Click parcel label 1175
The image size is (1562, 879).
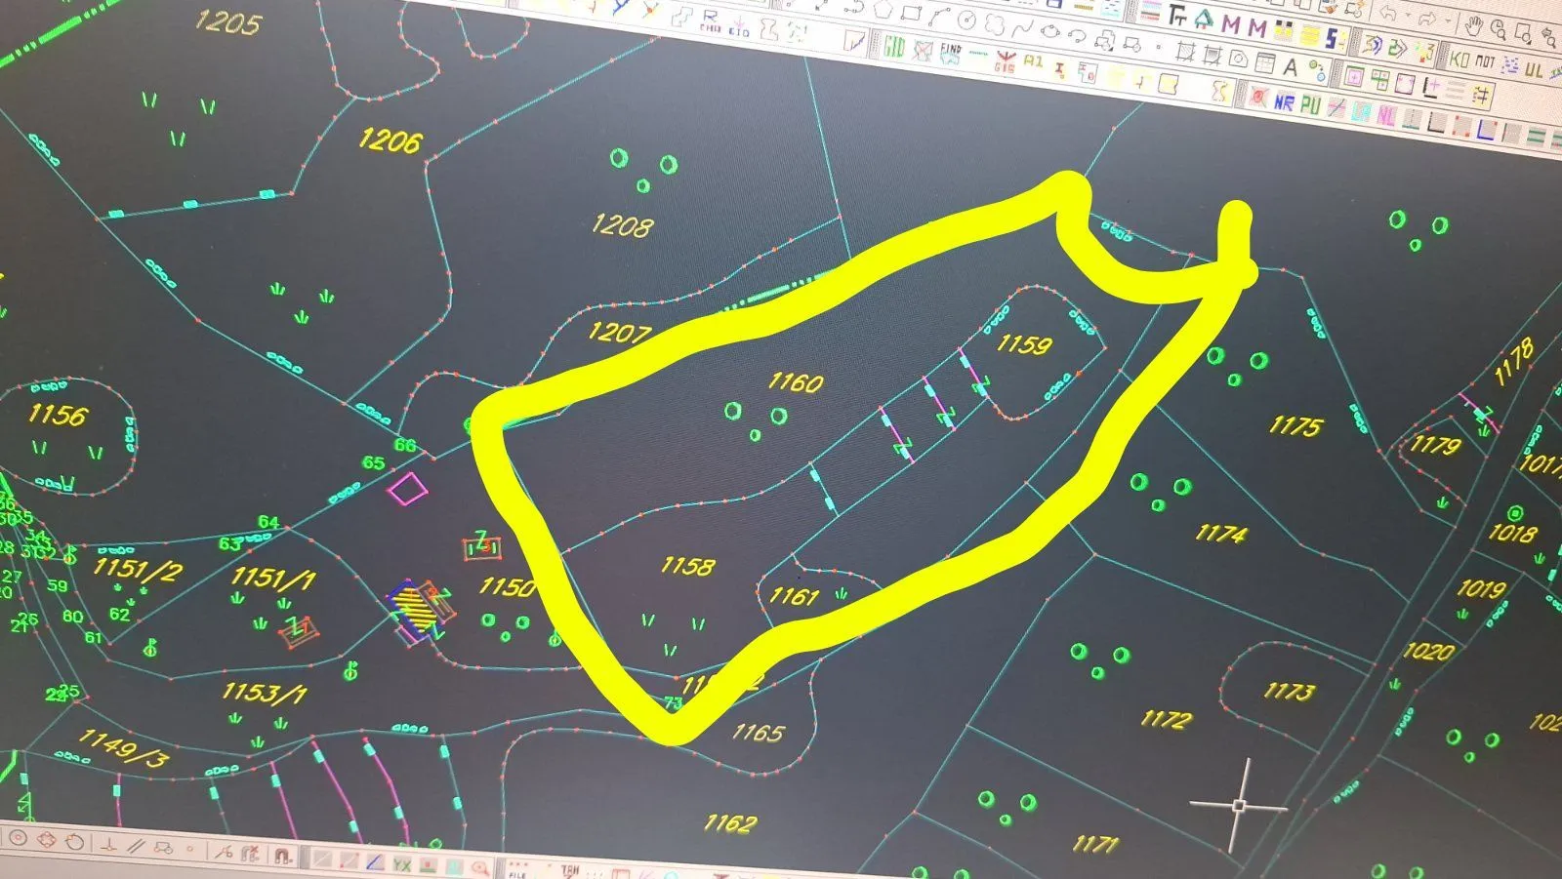(1296, 425)
